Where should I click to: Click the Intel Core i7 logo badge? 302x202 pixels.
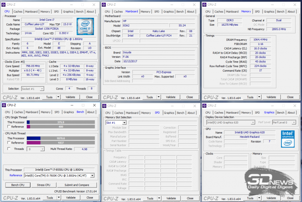85,26
